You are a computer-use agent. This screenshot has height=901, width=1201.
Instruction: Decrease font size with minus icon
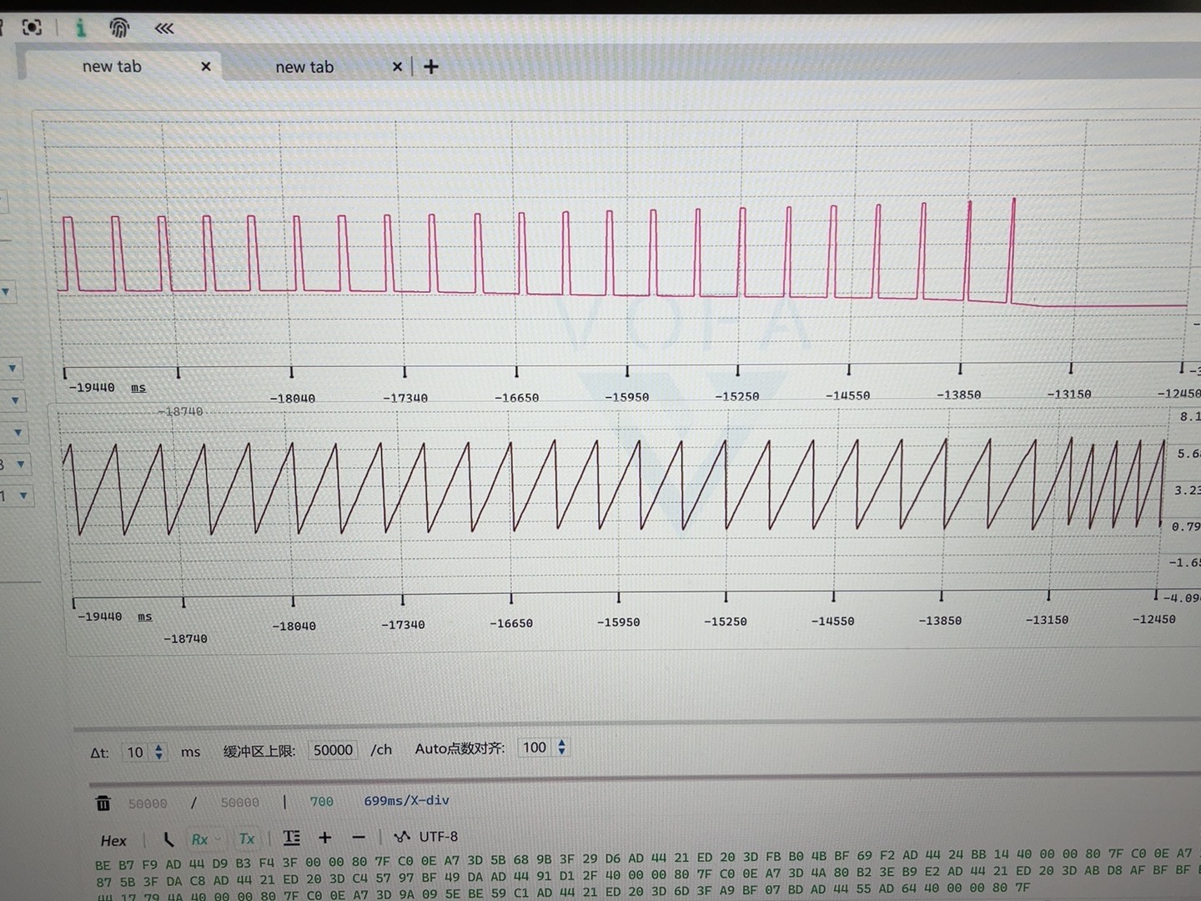pos(359,837)
